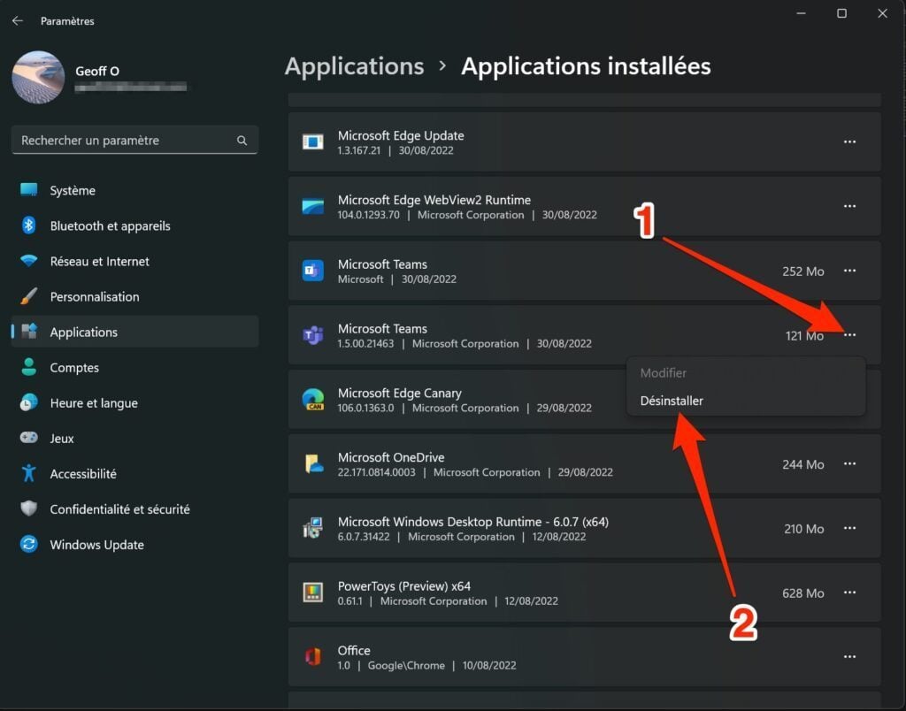
Task: Click the Applications sidebar icon
Action: click(28, 332)
